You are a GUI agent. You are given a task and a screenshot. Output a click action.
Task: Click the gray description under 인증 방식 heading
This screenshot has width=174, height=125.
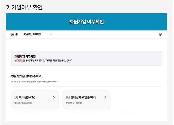[x=34, y=82]
